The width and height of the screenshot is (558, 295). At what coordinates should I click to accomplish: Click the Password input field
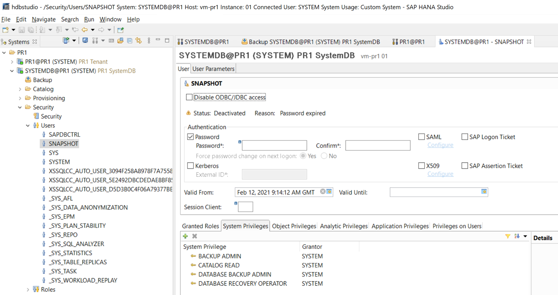274,146
